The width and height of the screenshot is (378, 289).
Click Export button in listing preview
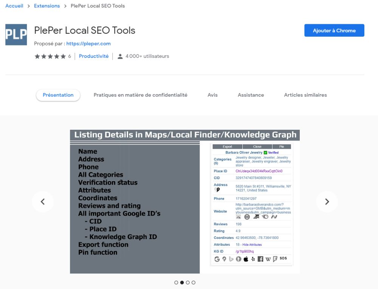(x=227, y=147)
